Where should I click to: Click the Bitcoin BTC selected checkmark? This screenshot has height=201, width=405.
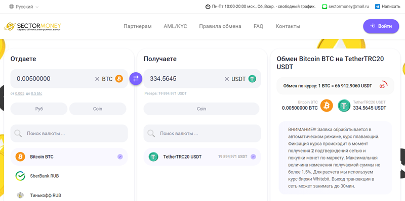pos(120,157)
